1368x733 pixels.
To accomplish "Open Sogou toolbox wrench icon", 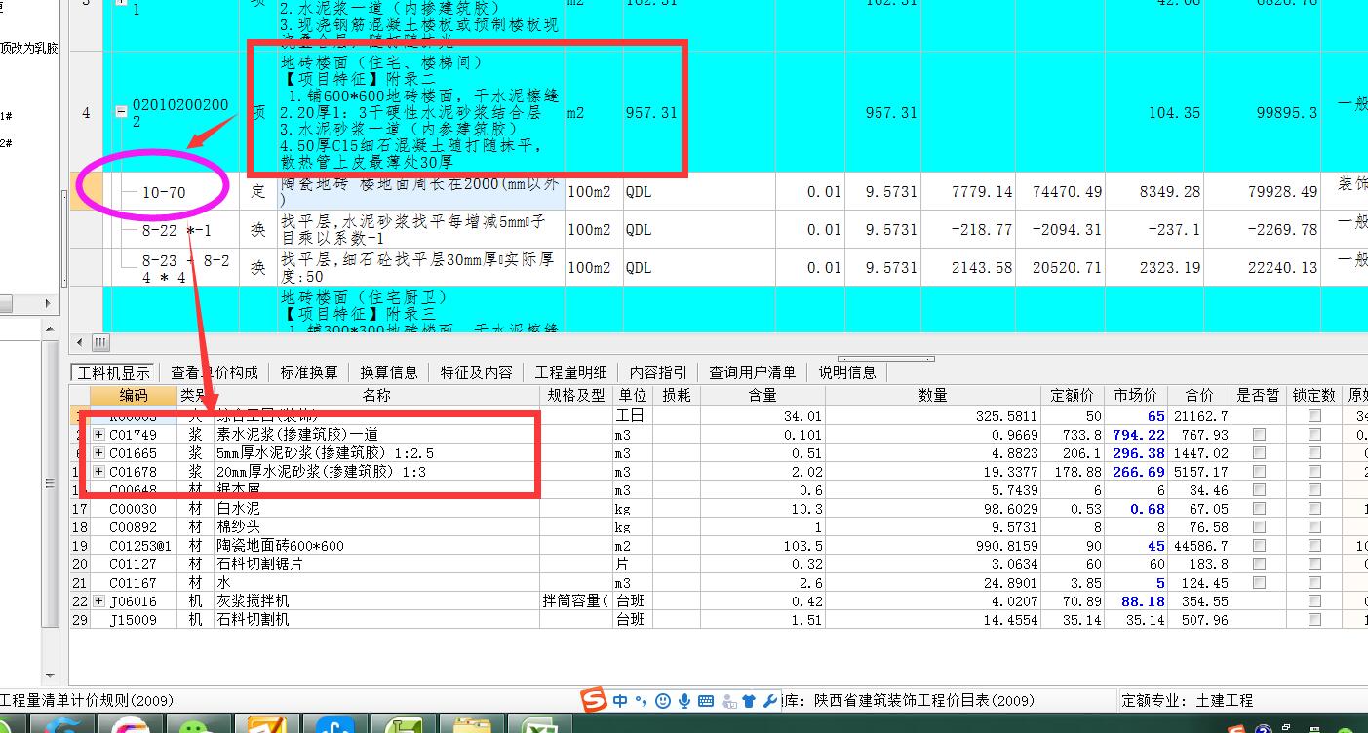I will tap(769, 700).
